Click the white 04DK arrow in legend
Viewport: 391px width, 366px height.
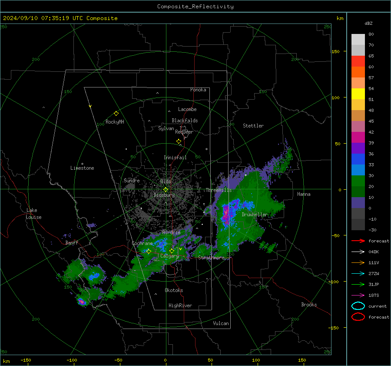click(x=358, y=252)
